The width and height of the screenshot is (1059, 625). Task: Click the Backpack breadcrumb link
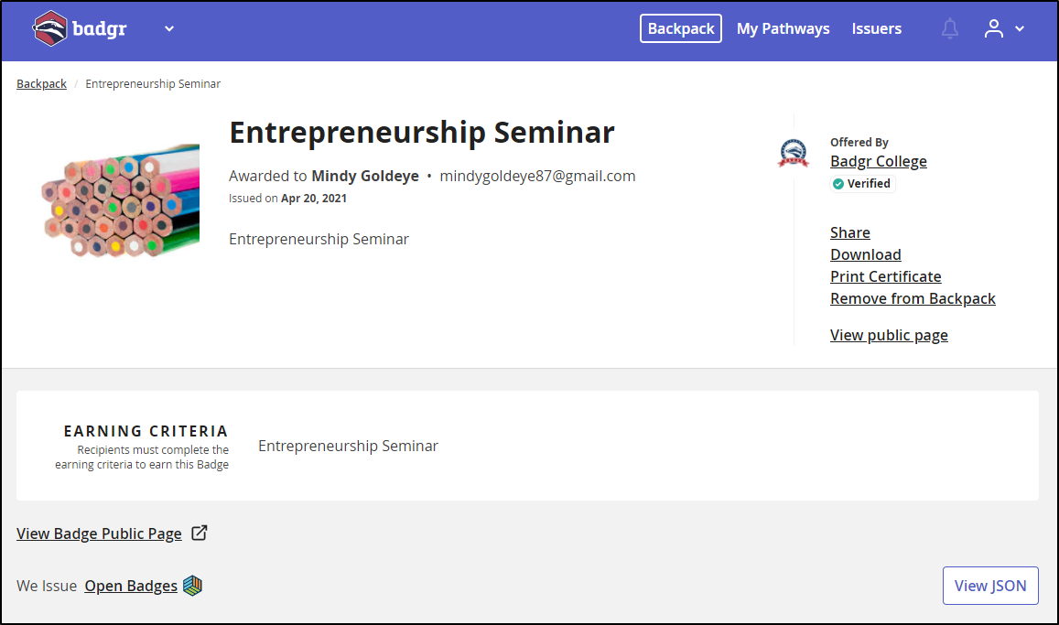(x=41, y=83)
